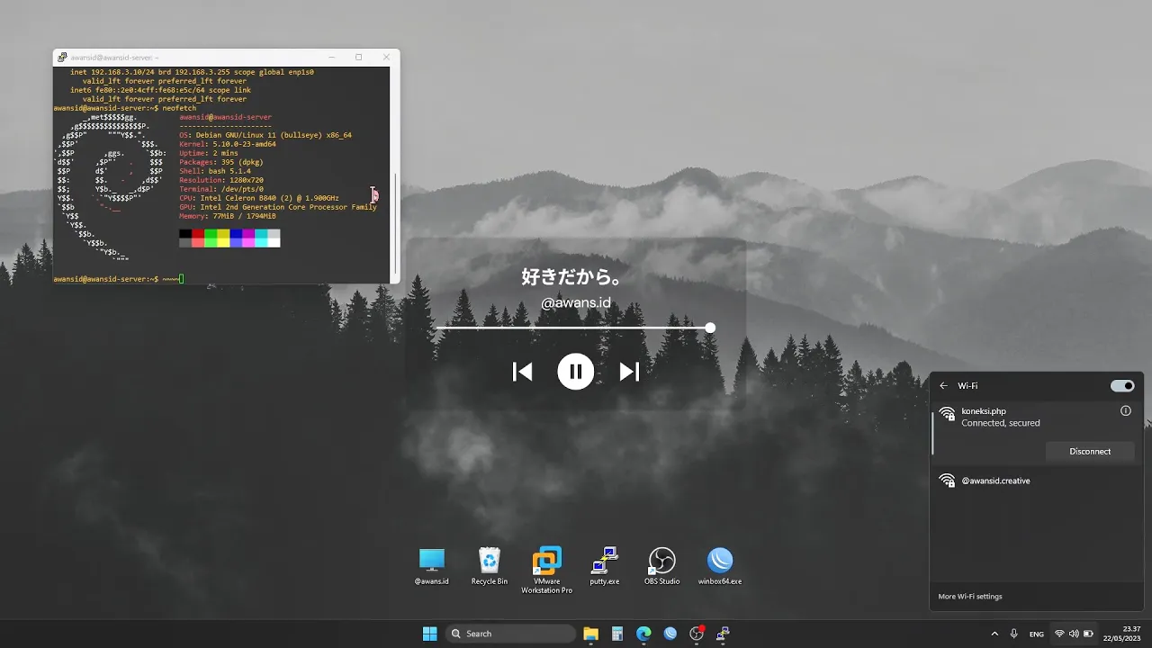The width and height of the screenshot is (1152, 648).
Task: Disconnect from koneksi.php network
Action: coord(1090,451)
